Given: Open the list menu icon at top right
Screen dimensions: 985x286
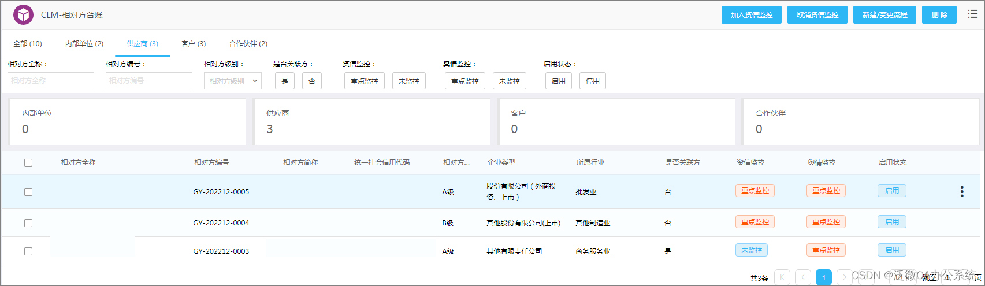Looking at the screenshot, I should pos(973,14).
